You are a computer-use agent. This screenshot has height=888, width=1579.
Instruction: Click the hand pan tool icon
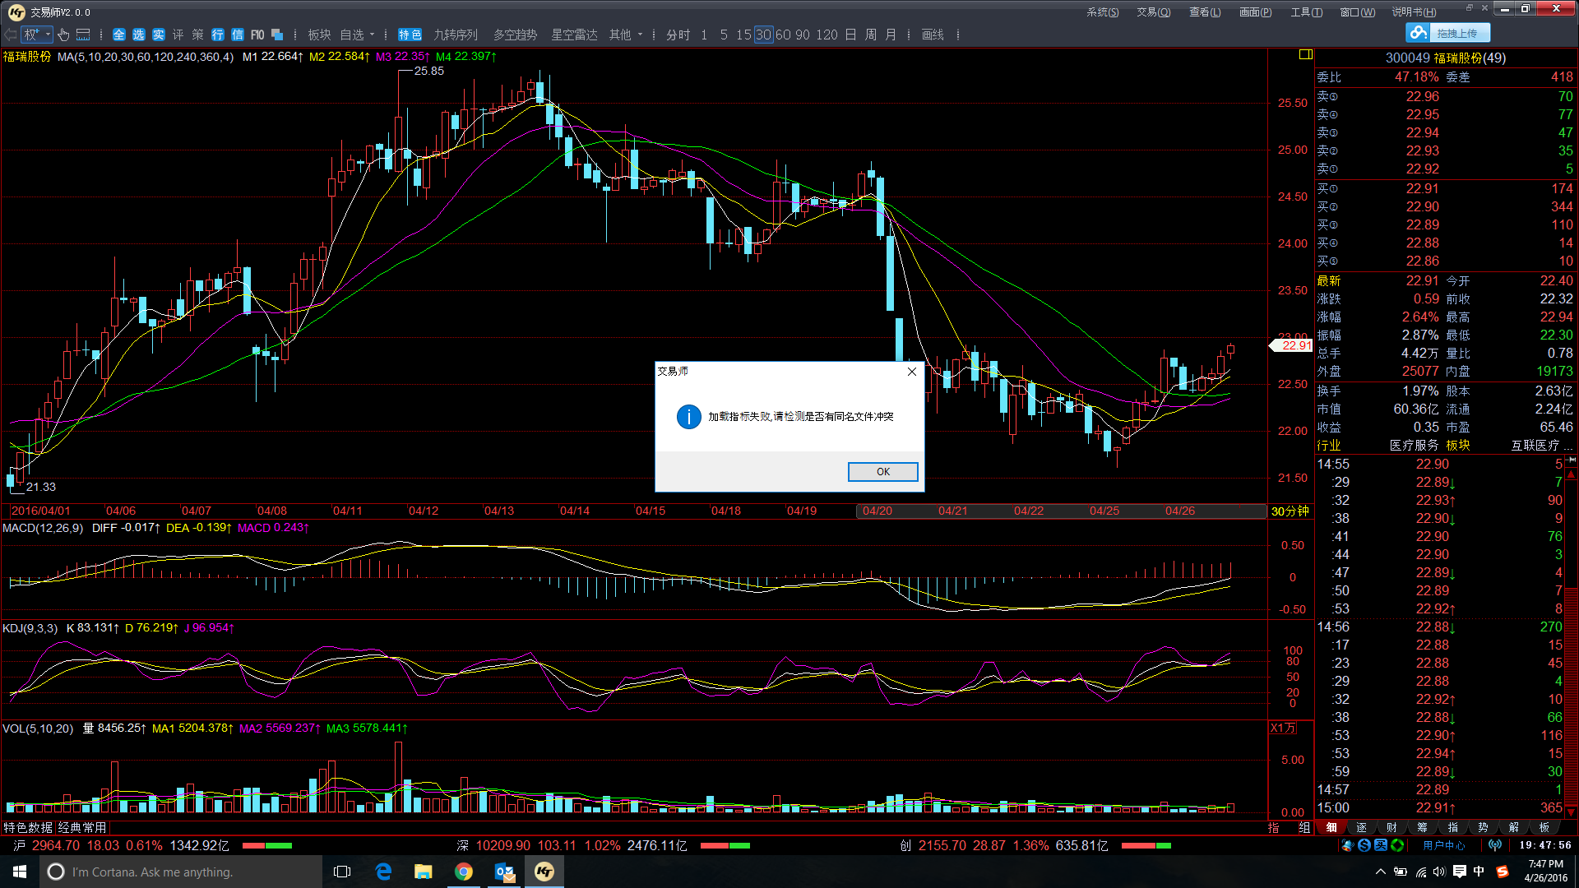point(64,35)
